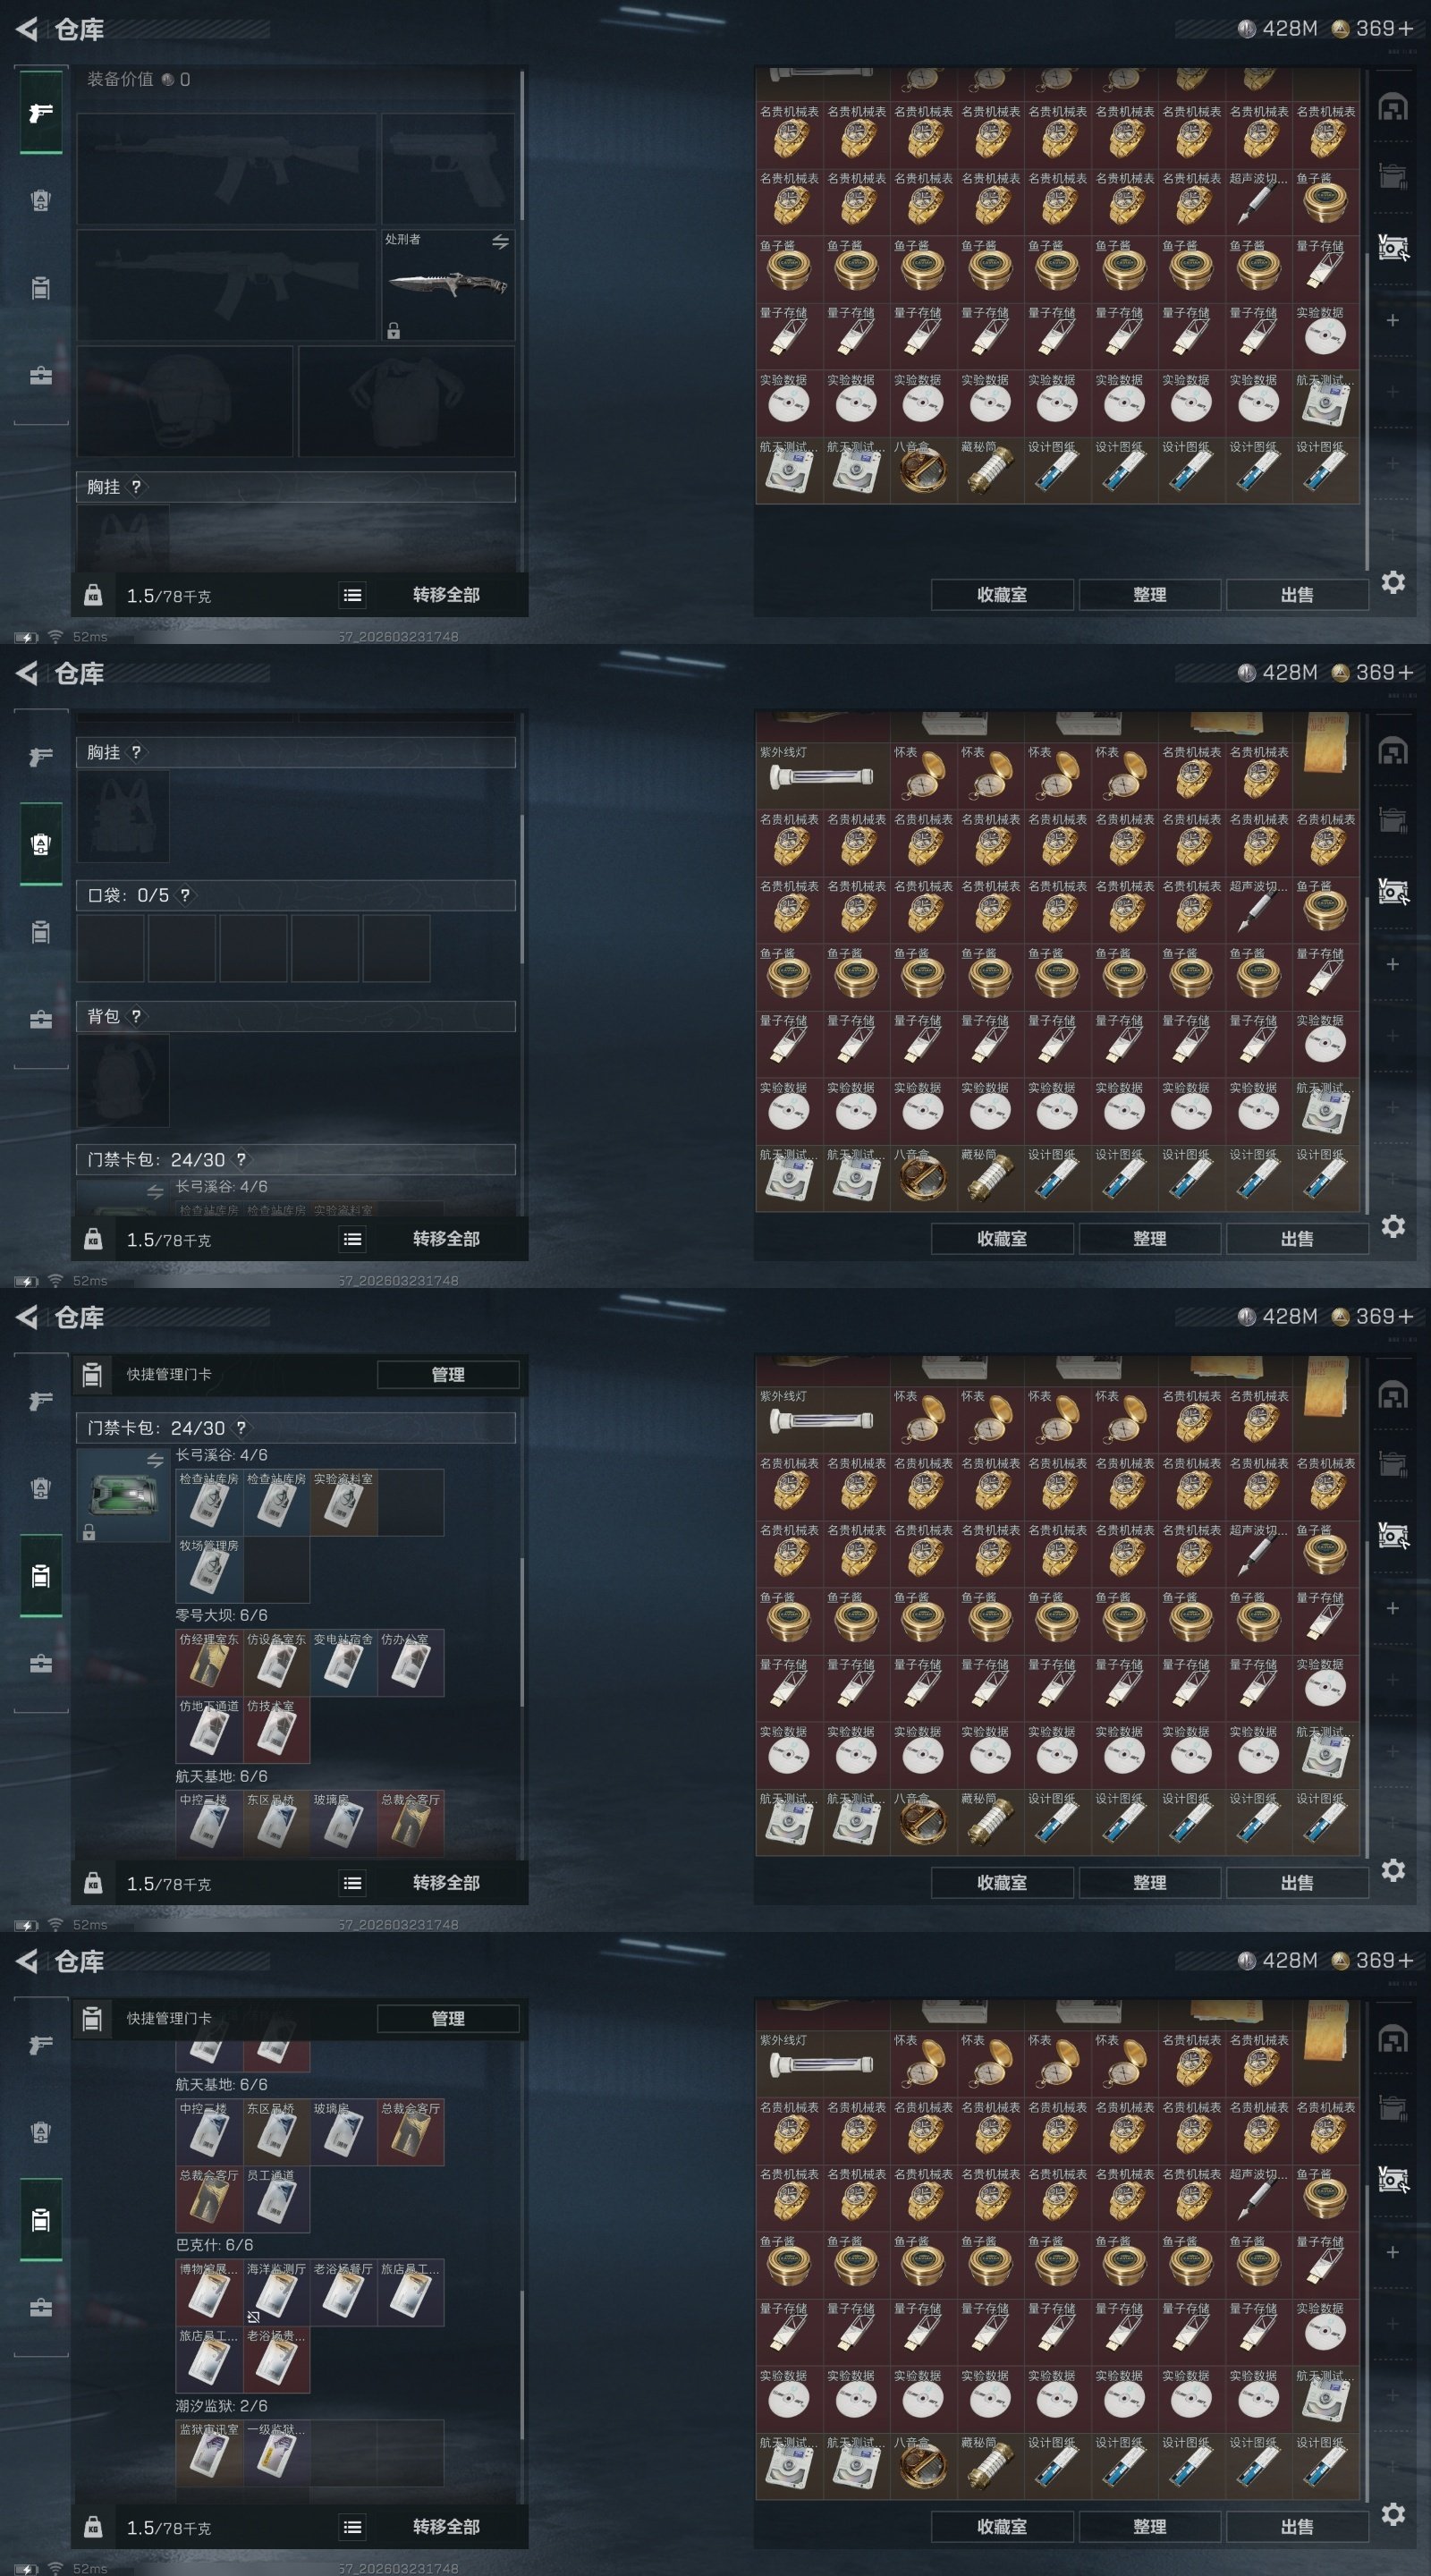Image resolution: width=1431 pixels, height=2576 pixels.
Task: Expand the 潮汐监狱: 2/6 card group
Action: [222, 2406]
